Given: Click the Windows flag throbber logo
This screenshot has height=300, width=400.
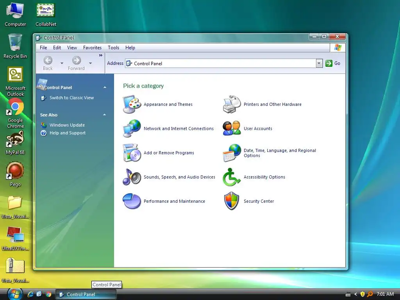Looking at the screenshot, I should [x=338, y=47].
